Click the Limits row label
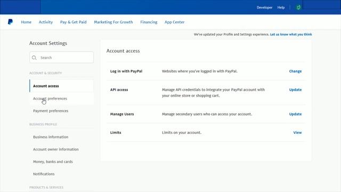 (x=116, y=133)
